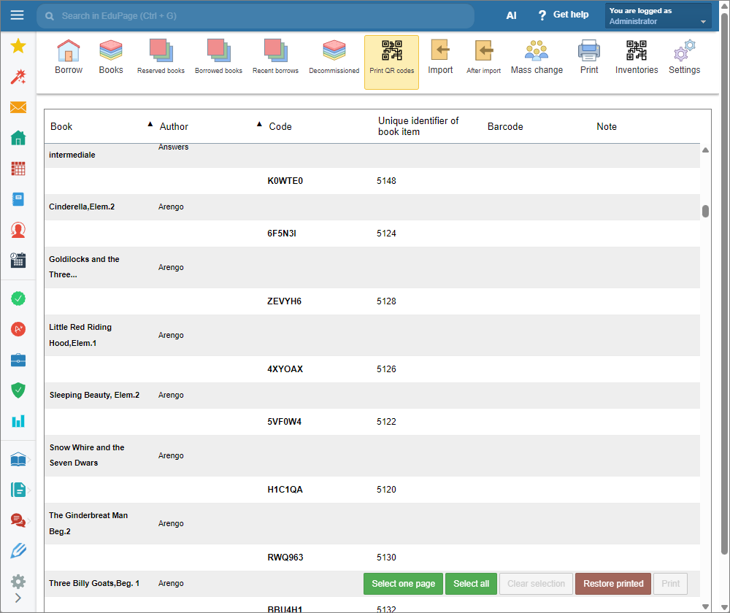Viewport: 730px width, 613px height.
Task: Open the Borrow section in toolbar
Action: click(x=69, y=58)
